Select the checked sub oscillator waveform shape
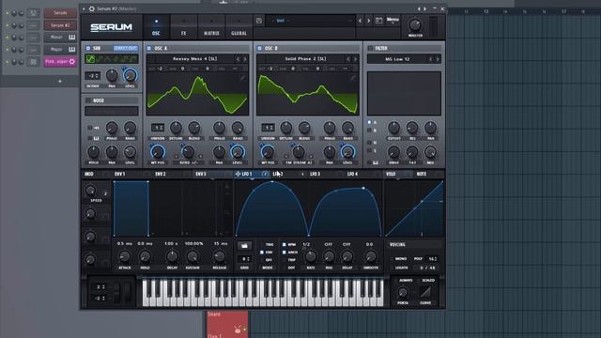The image size is (601, 338). click(x=90, y=59)
